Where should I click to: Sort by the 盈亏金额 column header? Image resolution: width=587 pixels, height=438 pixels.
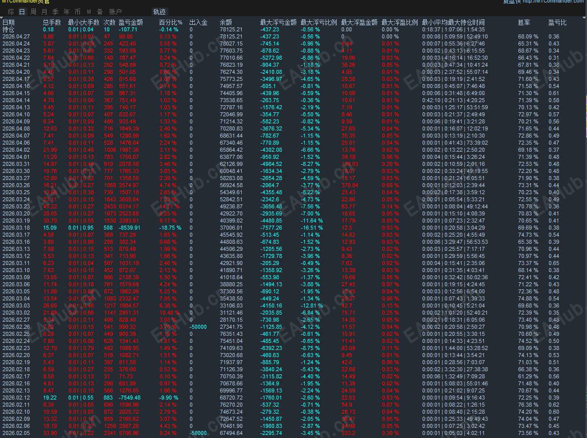click(x=130, y=22)
